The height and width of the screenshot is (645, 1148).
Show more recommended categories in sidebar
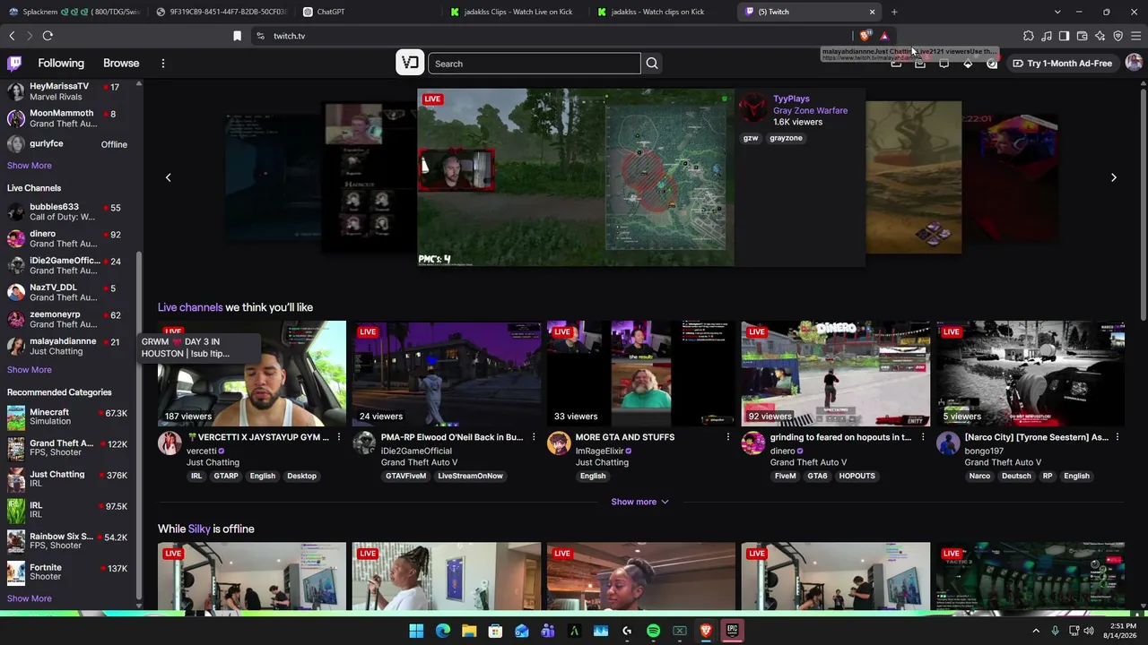click(30, 598)
